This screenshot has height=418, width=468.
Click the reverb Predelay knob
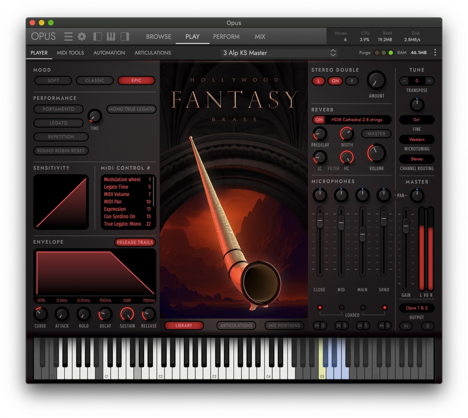pos(320,134)
